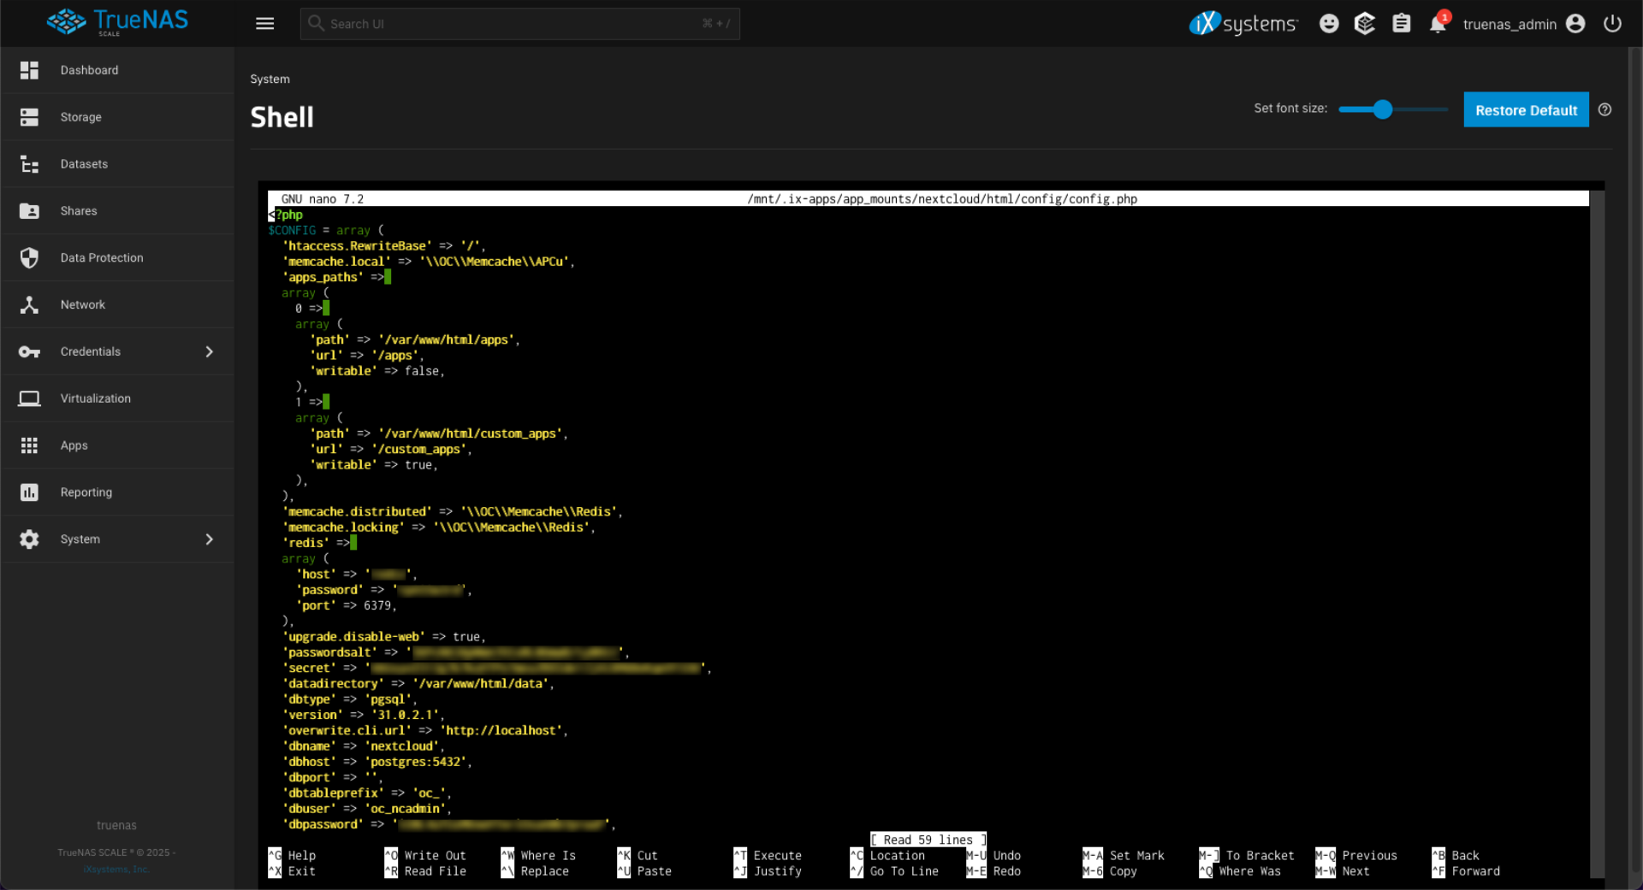Click the nano ^G Help shortcut label
The image size is (1643, 890).
[x=292, y=856]
